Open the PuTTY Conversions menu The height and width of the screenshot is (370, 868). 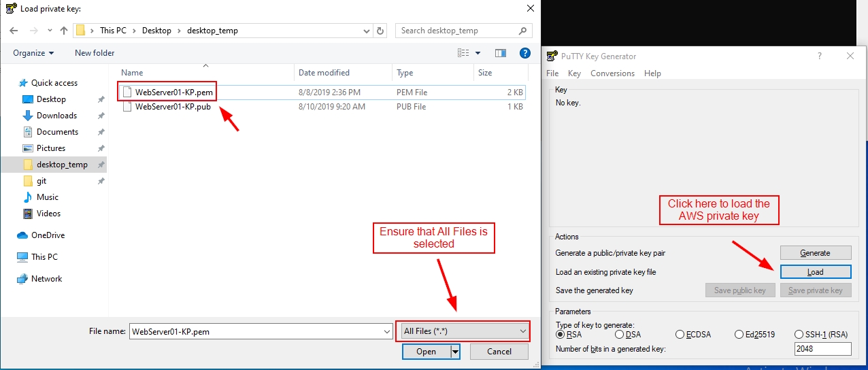612,73
